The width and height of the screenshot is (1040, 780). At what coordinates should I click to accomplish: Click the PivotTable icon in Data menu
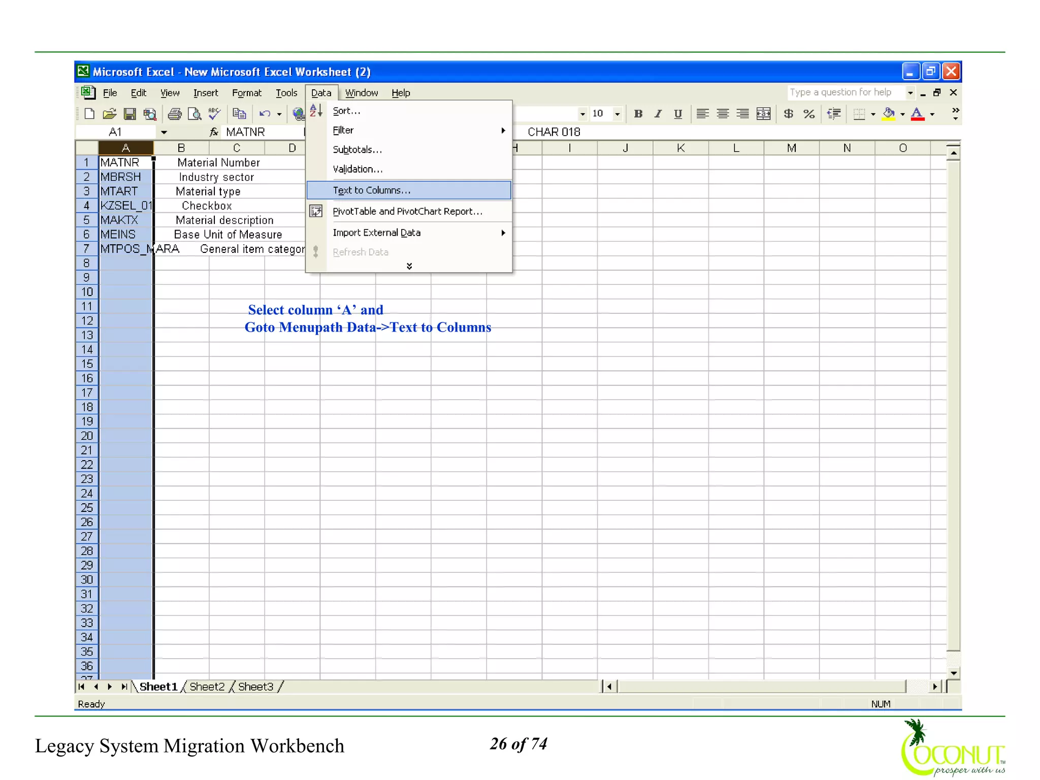[316, 211]
